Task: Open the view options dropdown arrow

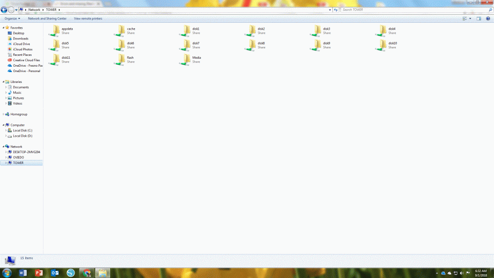Action: 470,19
